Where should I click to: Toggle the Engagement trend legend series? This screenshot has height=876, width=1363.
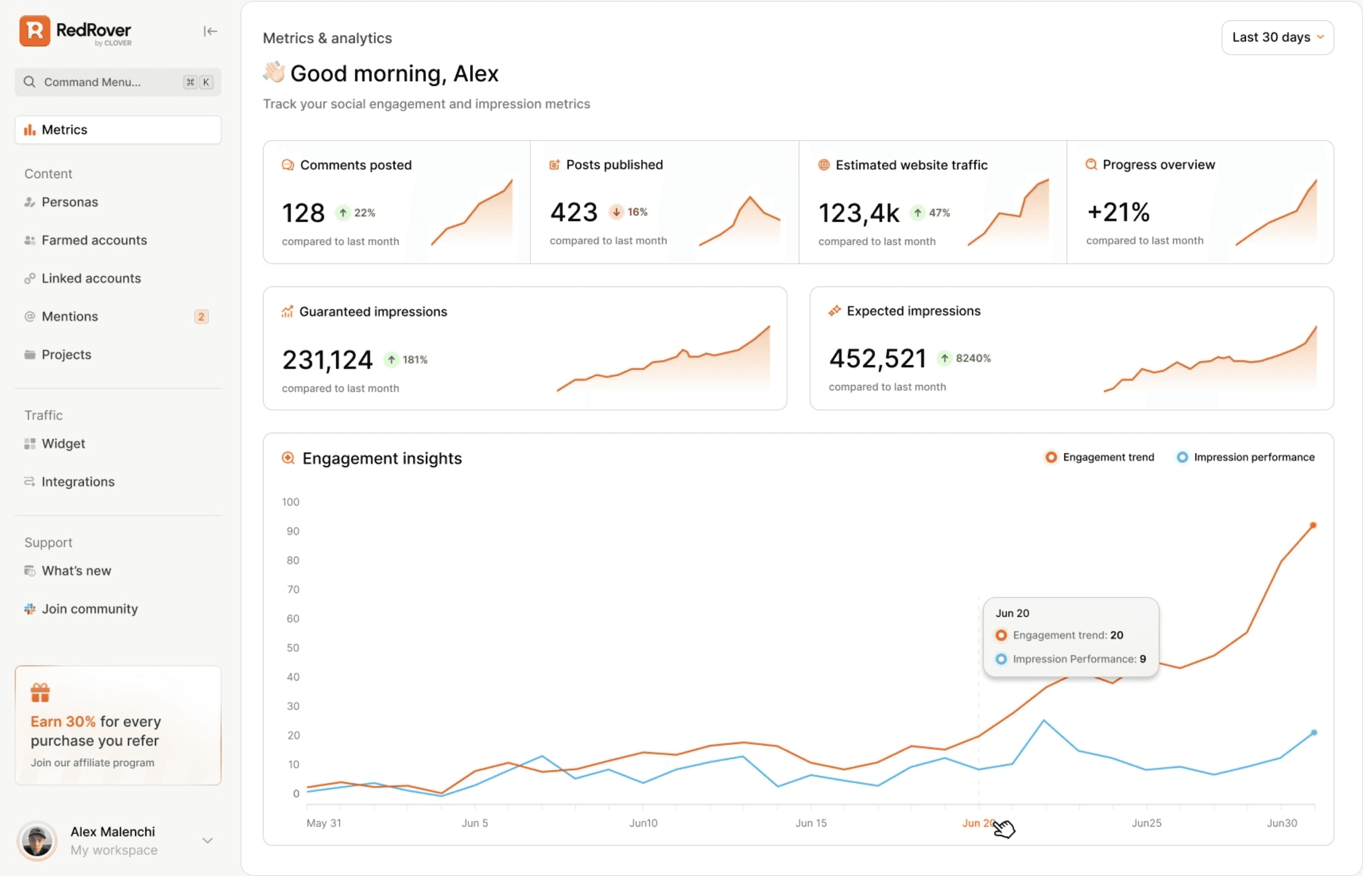1099,457
